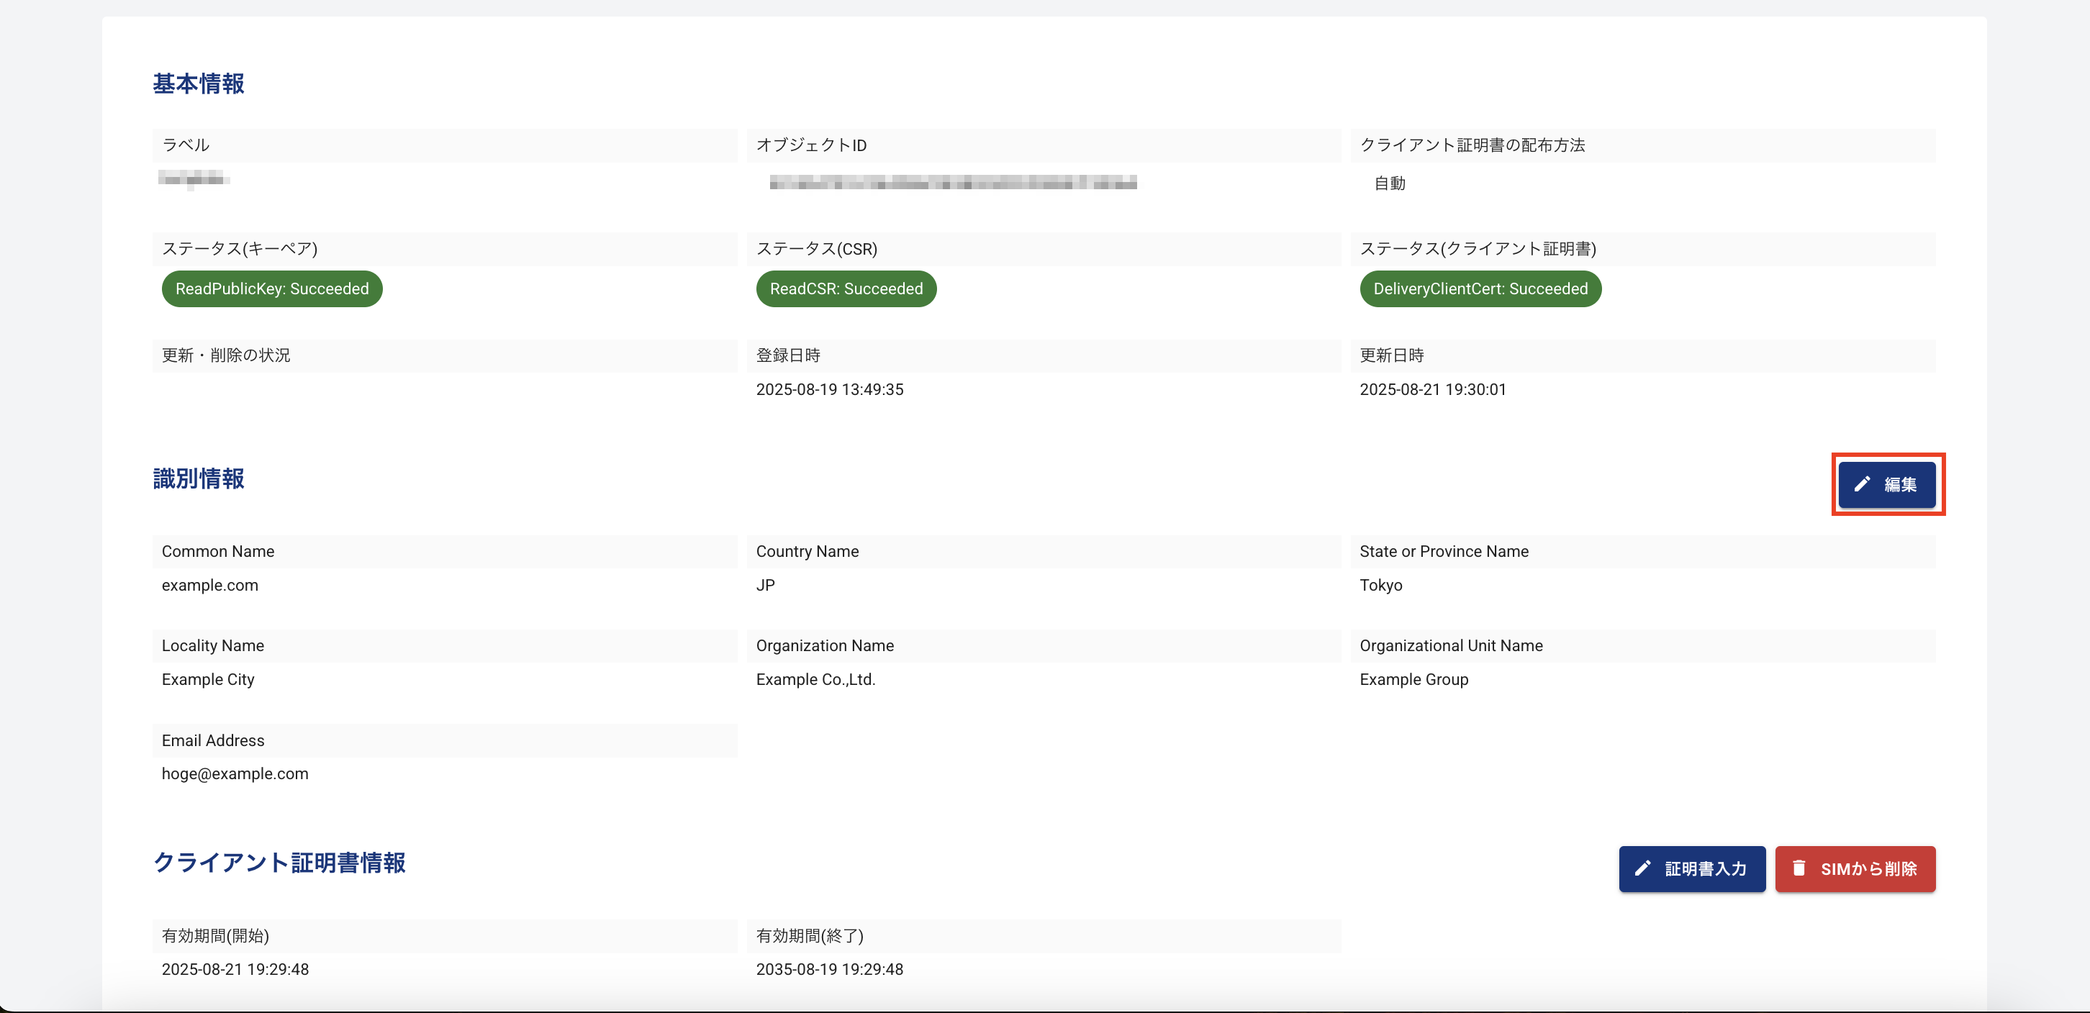
Task: Select the 登録日時 timestamp 2025-08-19 13:49:35
Action: [x=829, y=389]
